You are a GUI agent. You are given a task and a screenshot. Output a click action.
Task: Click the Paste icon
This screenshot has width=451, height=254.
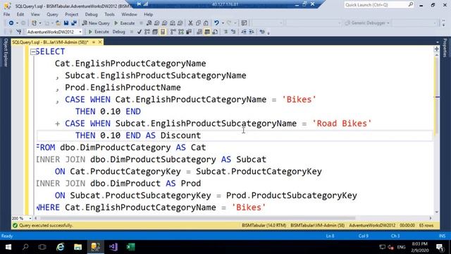(206, 23)
